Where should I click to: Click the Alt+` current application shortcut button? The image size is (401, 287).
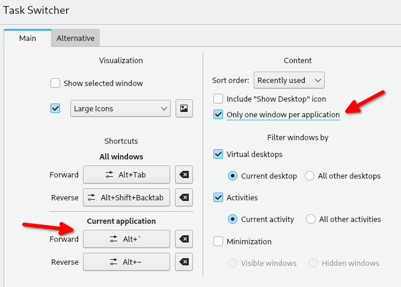(x=126, y=239)
